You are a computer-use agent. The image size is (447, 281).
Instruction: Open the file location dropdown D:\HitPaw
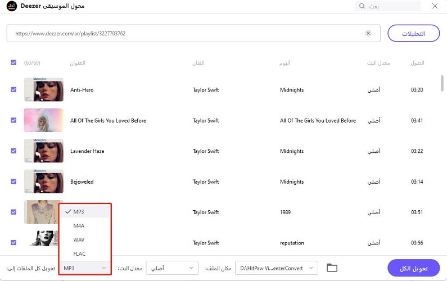(276, 268)
